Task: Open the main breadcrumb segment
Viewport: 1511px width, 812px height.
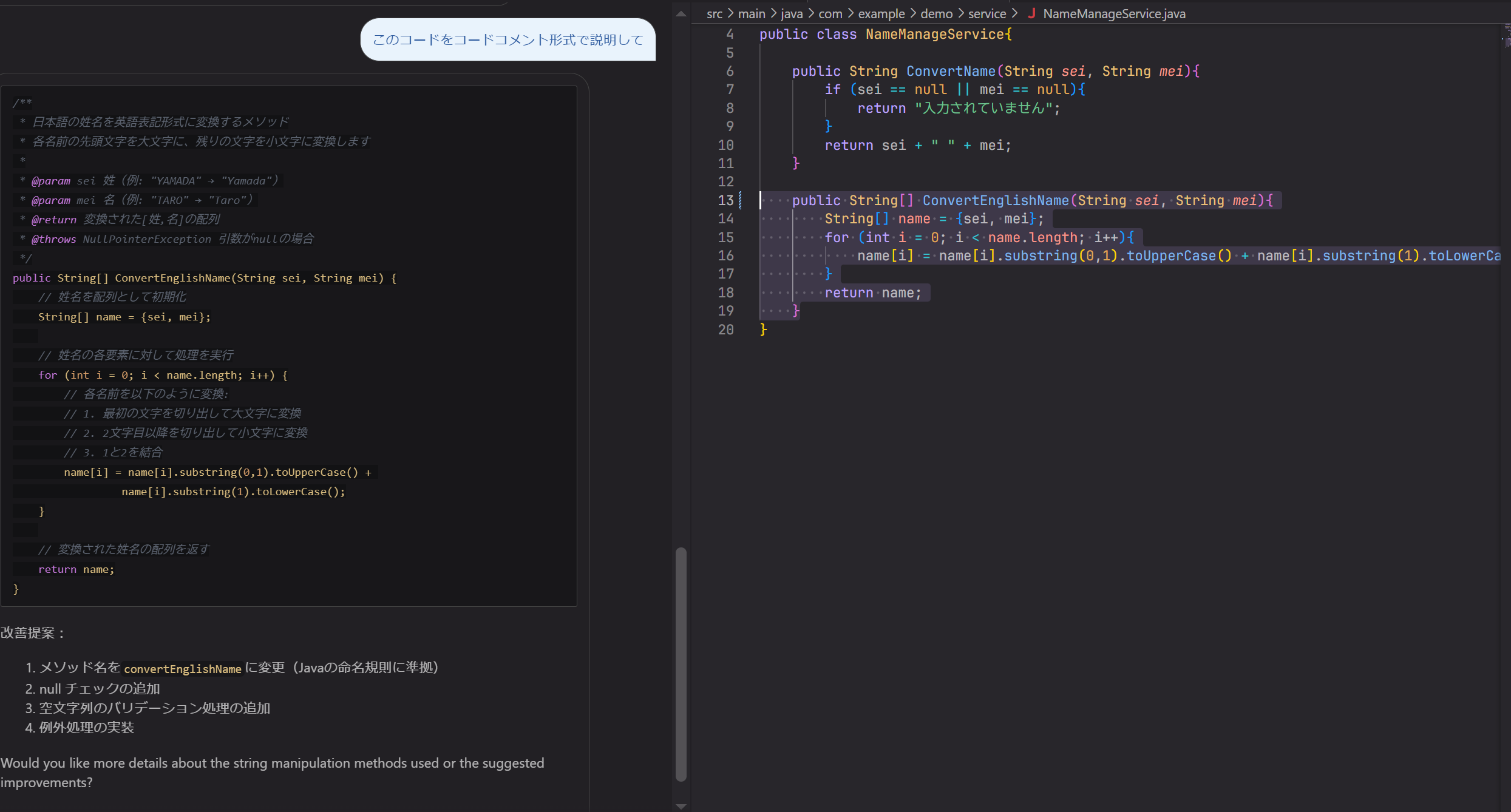Action: (752, 13)
